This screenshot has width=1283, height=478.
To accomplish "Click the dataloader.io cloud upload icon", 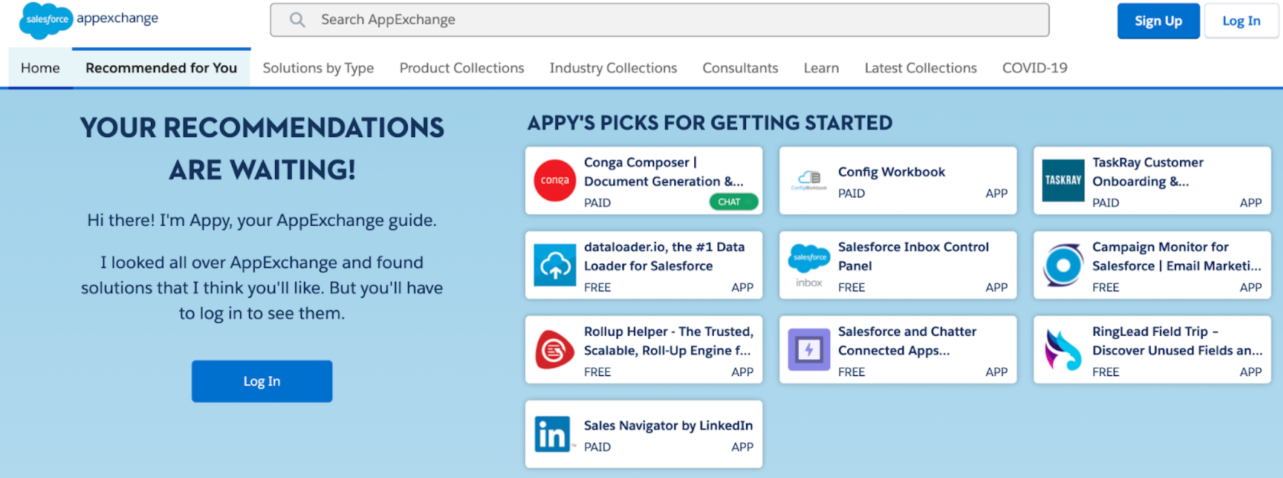I will [x=555, y=265].
